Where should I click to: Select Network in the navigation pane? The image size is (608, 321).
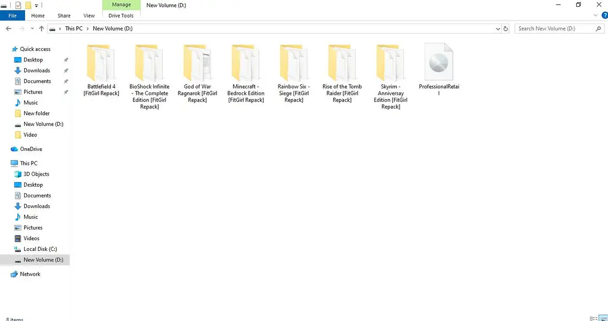coord(30,274)
